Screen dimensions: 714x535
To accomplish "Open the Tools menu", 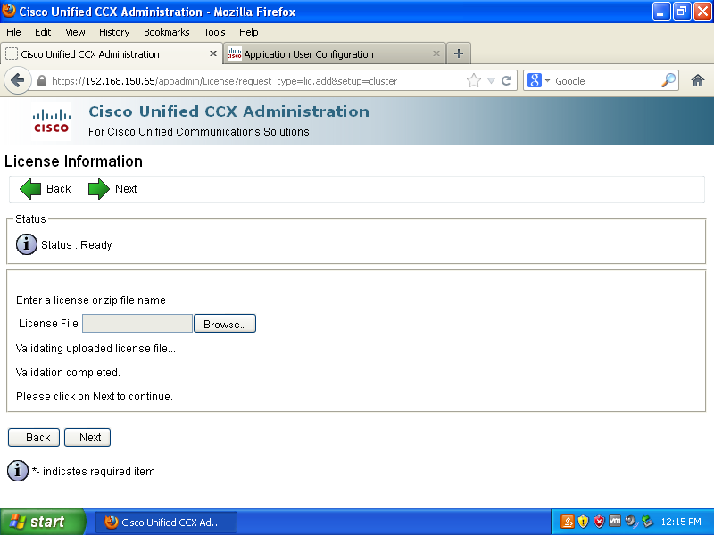I will pyautogui.click(x=214, y=32).
